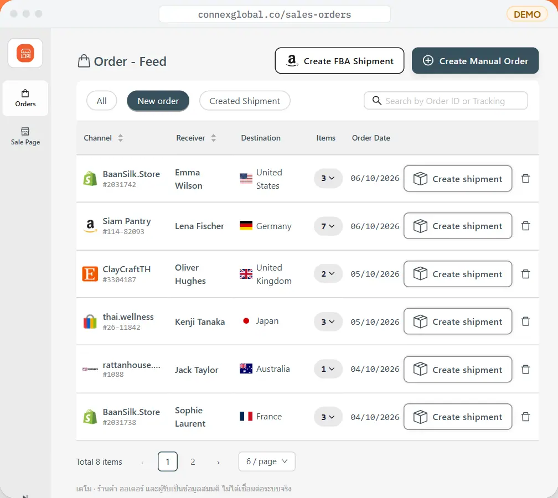Go to page 2 of orders
Screen dimensions: 558x498
(x=193, y=461)
